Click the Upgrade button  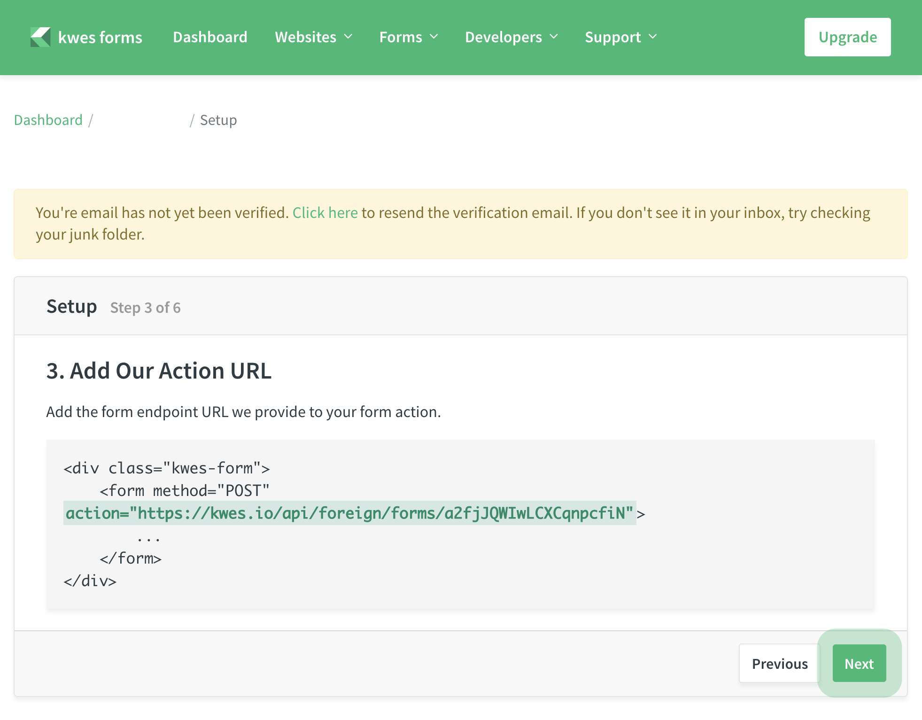847,37
